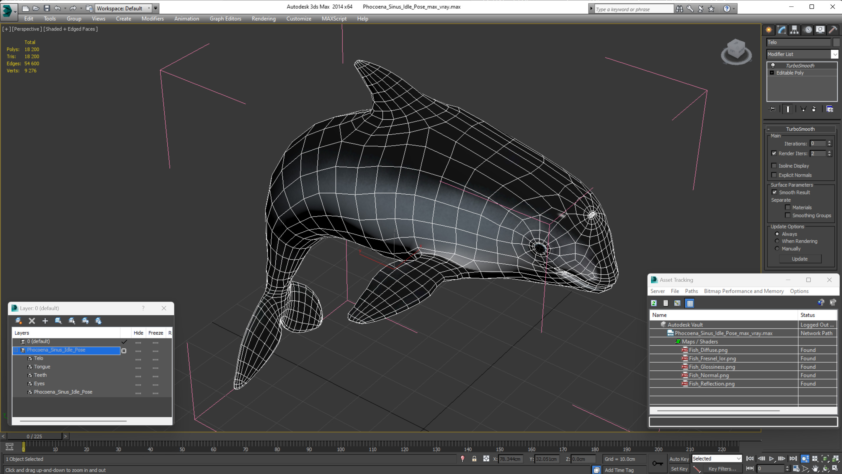Enable Separate by Smoothing Groups checkbox

[x=787, y=215]
